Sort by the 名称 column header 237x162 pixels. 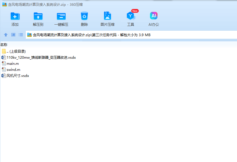point(4,45)
